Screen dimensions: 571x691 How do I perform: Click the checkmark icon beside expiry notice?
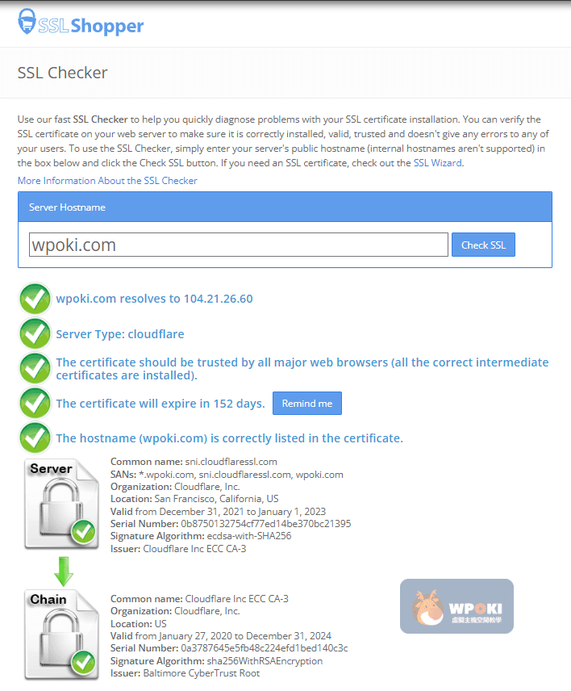(x=35, y=403)
